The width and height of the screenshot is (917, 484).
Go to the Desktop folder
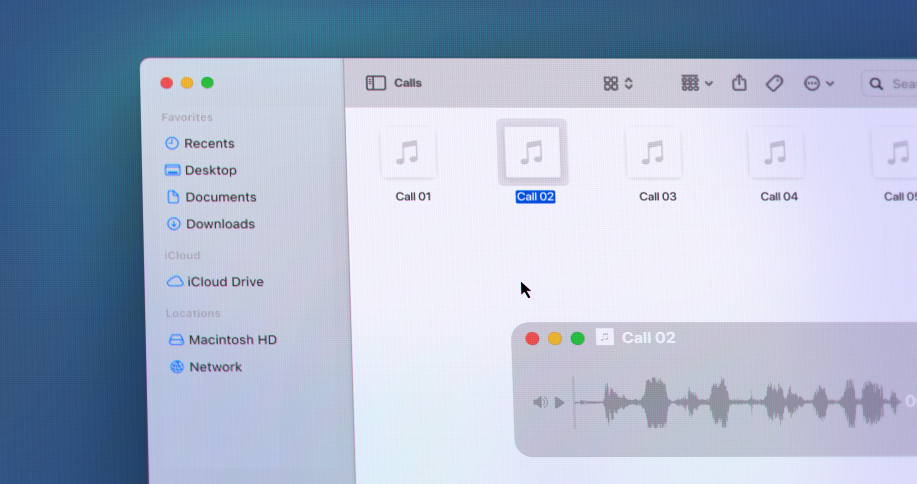210,170
